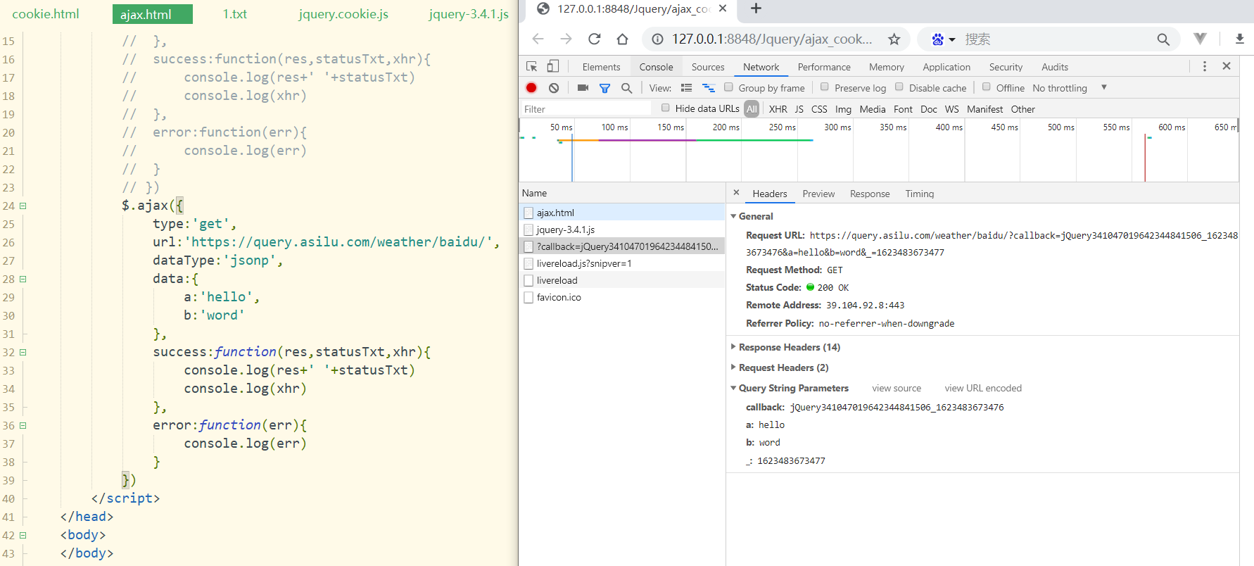Switch editor to cookie.html tab
The image size is (1254, 566).
click(46, 14)
